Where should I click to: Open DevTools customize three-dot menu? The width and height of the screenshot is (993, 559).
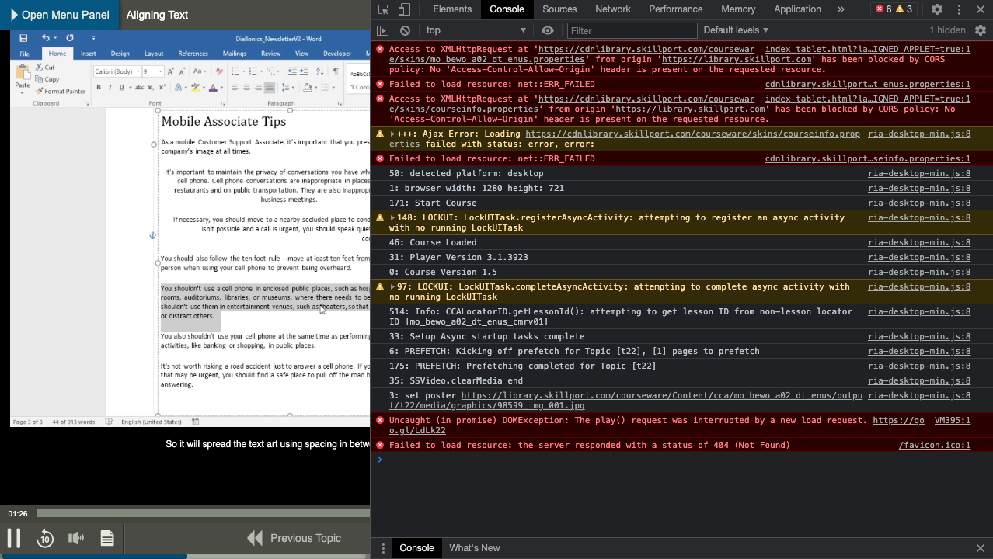click(x=959, y=9)
